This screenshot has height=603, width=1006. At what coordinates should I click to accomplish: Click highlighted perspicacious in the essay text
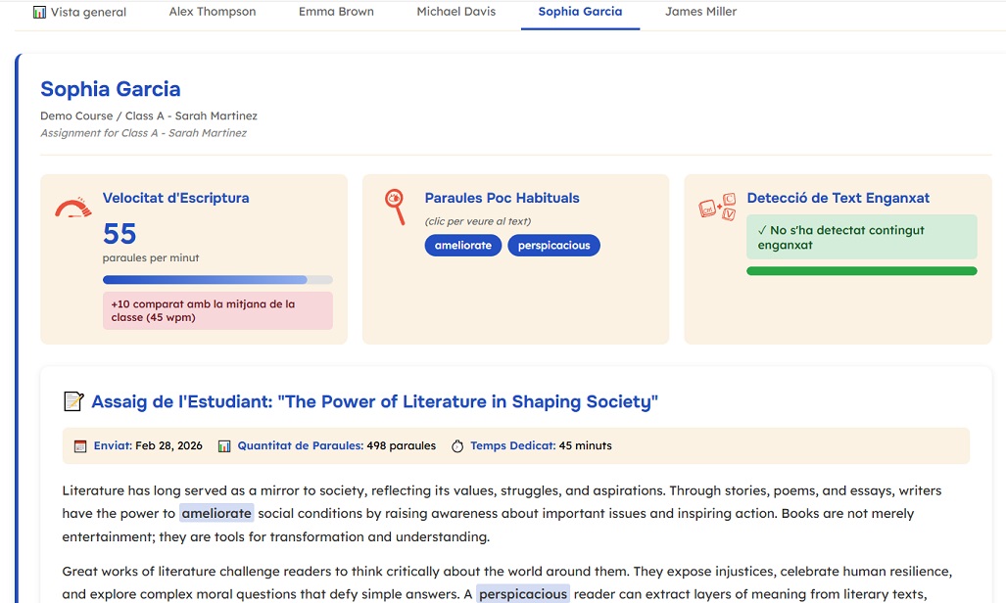tap(523, 594)
